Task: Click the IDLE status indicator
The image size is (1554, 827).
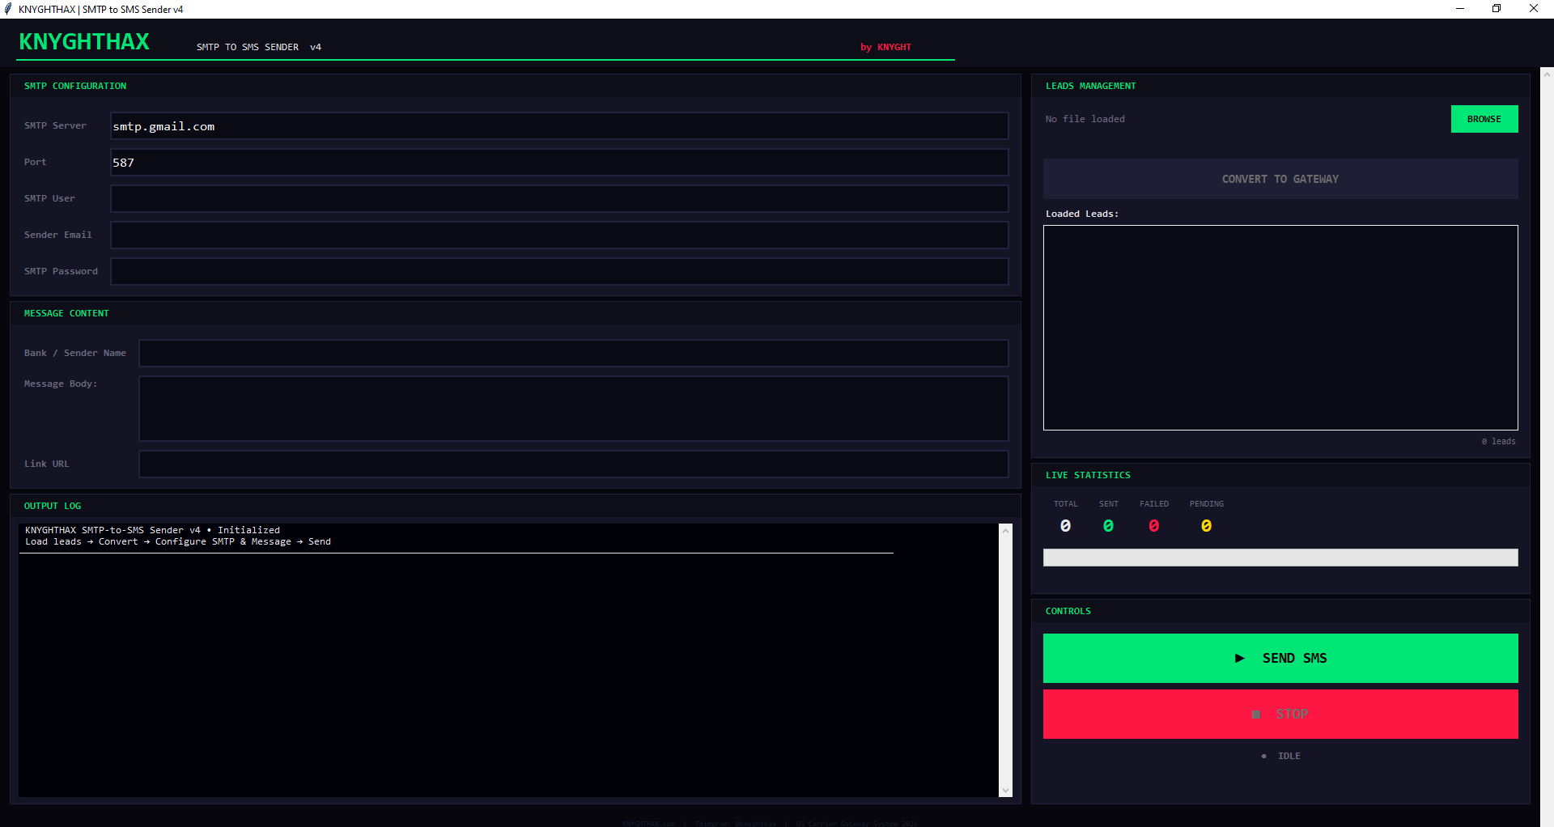Action: coord(1281,756)
